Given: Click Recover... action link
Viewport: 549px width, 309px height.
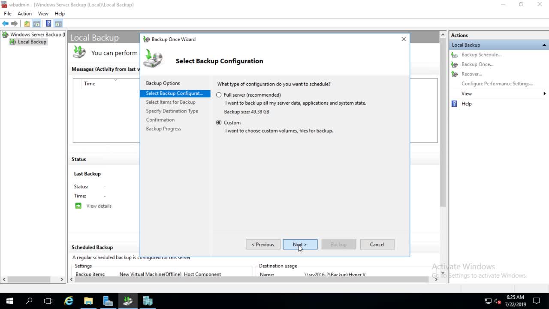Looking at the screenshot, I should click(472, 74).
